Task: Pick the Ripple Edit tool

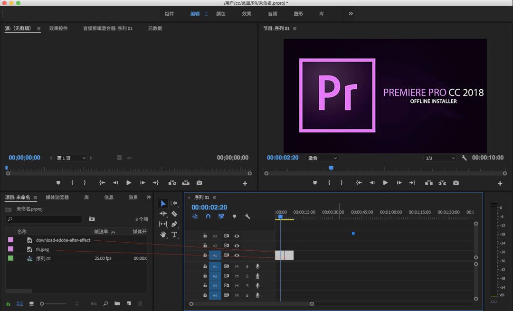Action: click(163, 214)
